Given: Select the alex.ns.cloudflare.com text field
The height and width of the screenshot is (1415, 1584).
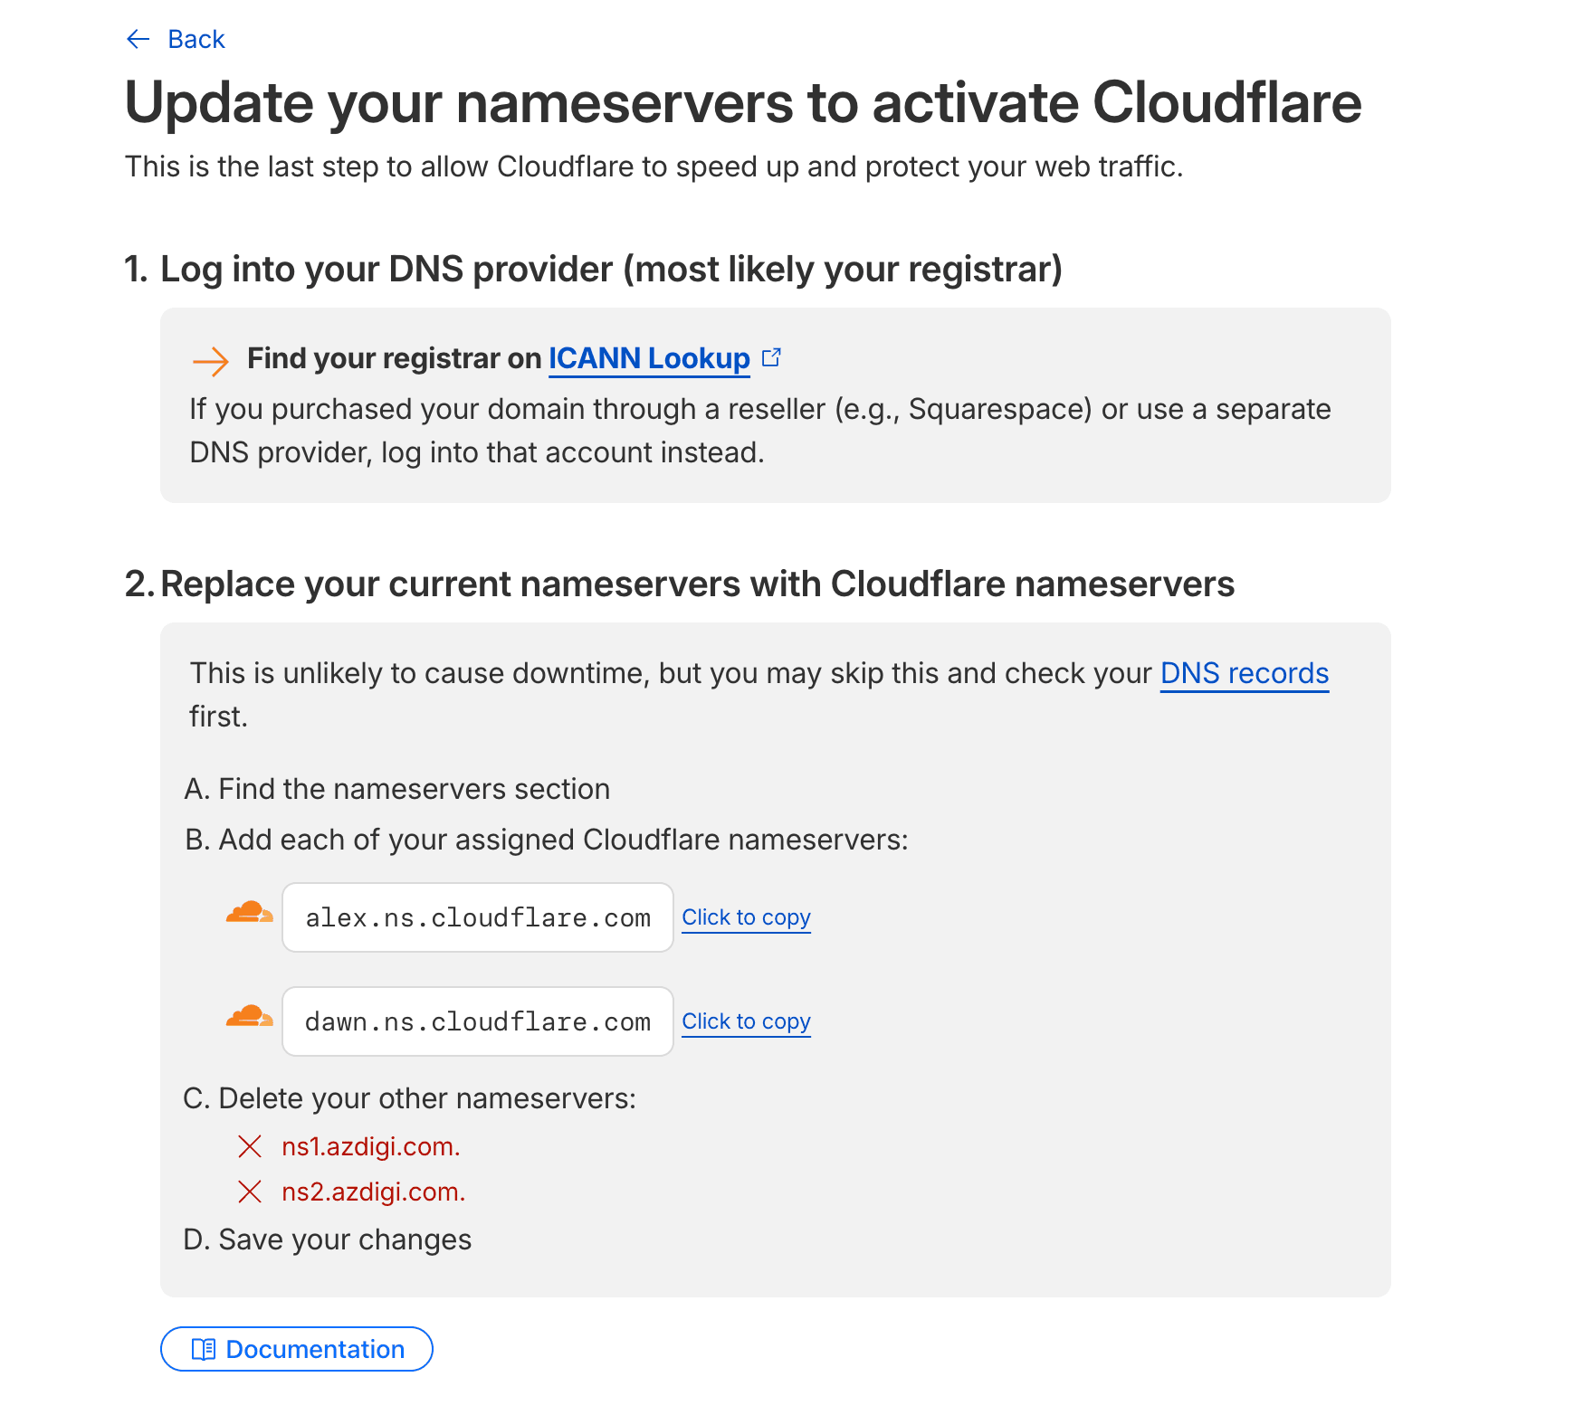Looking at the screenshot, I should pos(477,916).
